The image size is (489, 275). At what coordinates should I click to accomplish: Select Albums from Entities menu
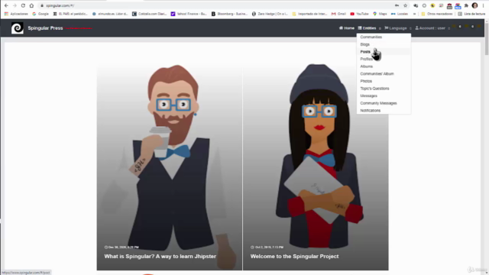tap(367, 66)
